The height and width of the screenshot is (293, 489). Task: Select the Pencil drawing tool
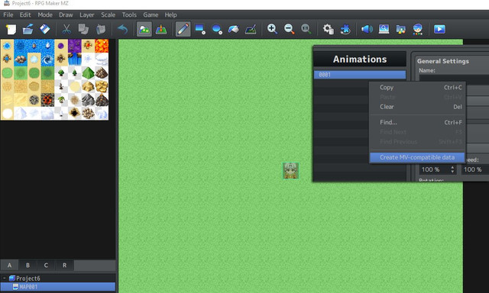[183, 29]
